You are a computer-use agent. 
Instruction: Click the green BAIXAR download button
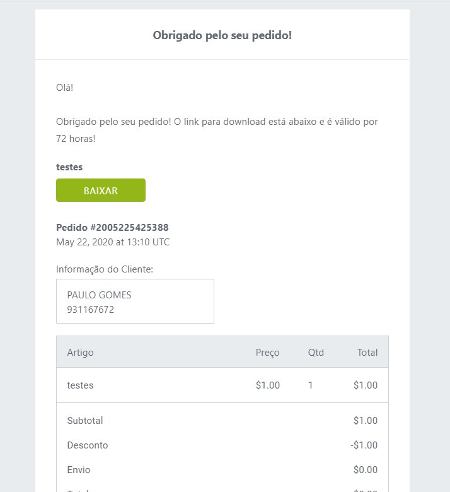click(x=101, y=190)
